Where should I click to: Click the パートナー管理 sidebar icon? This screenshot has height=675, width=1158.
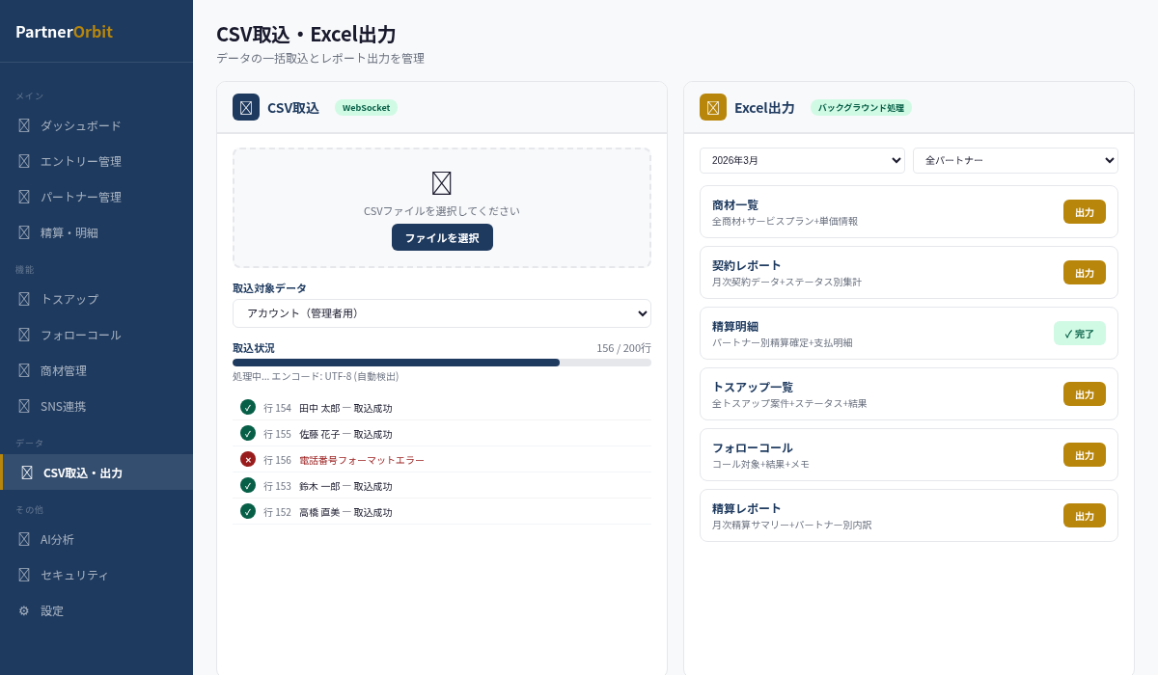click(x=24, y=197)
